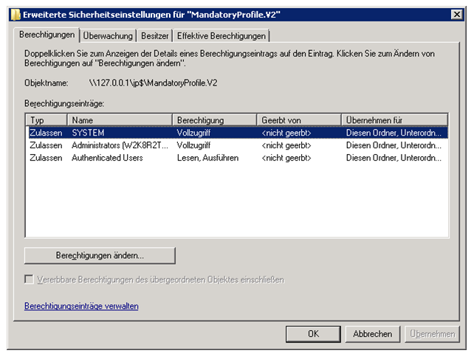Sort by the Typ column header
Screen dimensions: 474x356
tap(47, 120)
